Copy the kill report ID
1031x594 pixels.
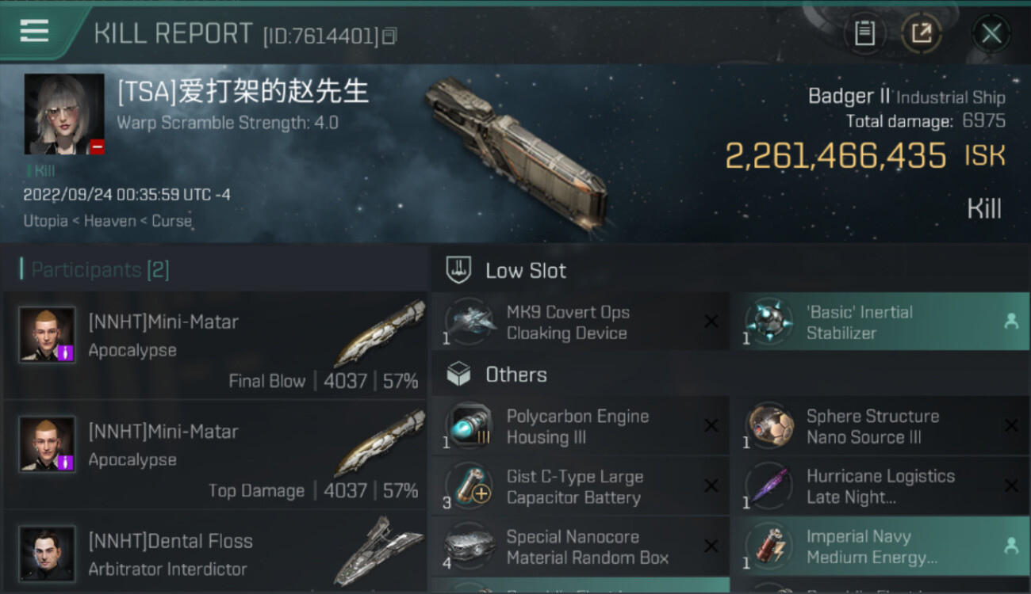(389, 36)
